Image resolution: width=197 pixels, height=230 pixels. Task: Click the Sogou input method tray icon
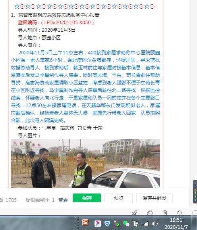pyautogui.click(x=85, y=222)
